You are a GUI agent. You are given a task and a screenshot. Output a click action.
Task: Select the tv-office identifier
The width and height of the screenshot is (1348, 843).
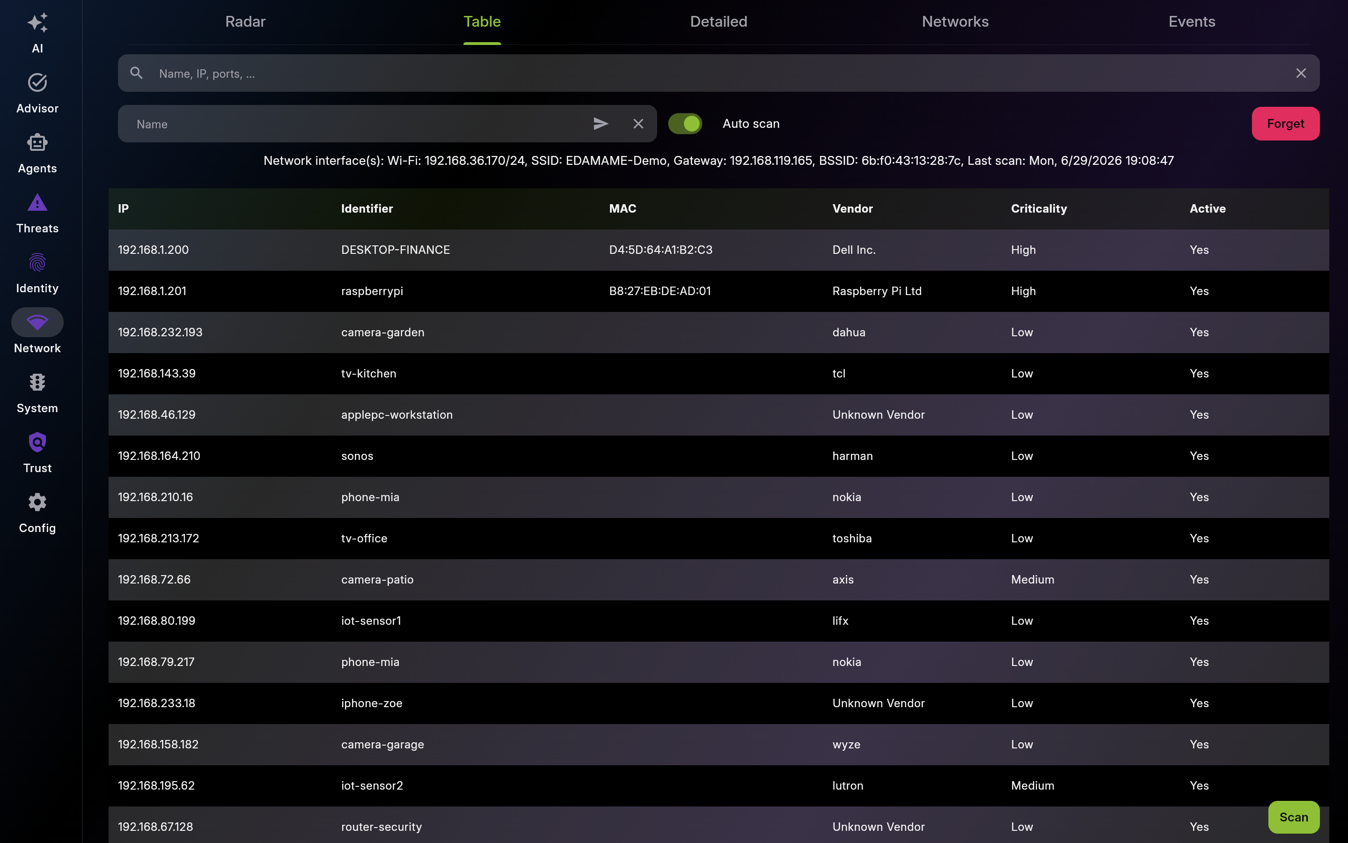(x=364, y=539)
